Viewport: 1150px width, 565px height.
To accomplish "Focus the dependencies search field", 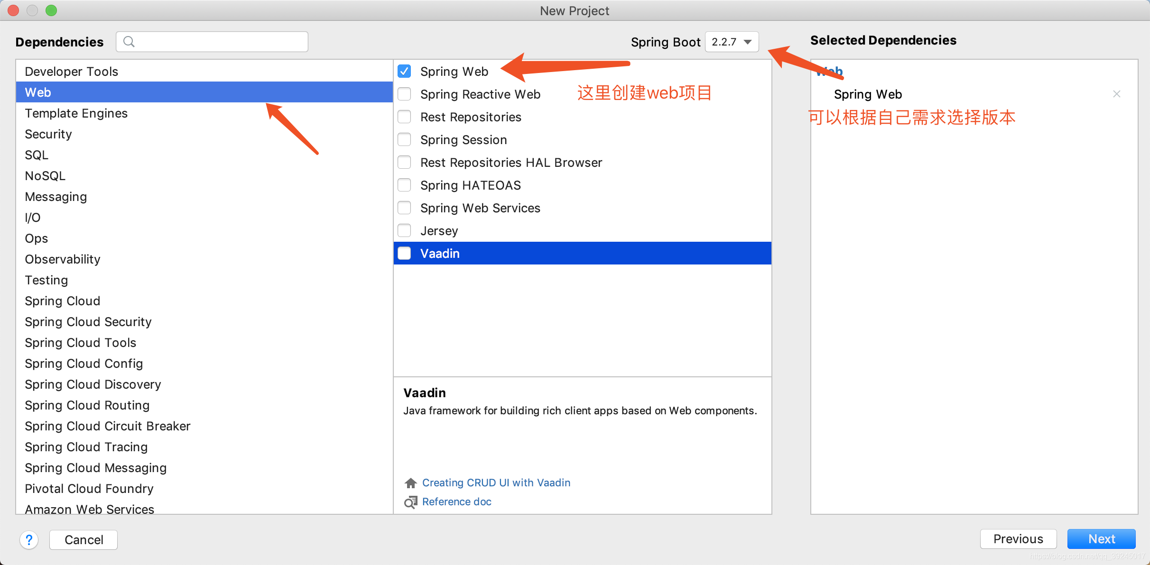I will tap(212, 42).
